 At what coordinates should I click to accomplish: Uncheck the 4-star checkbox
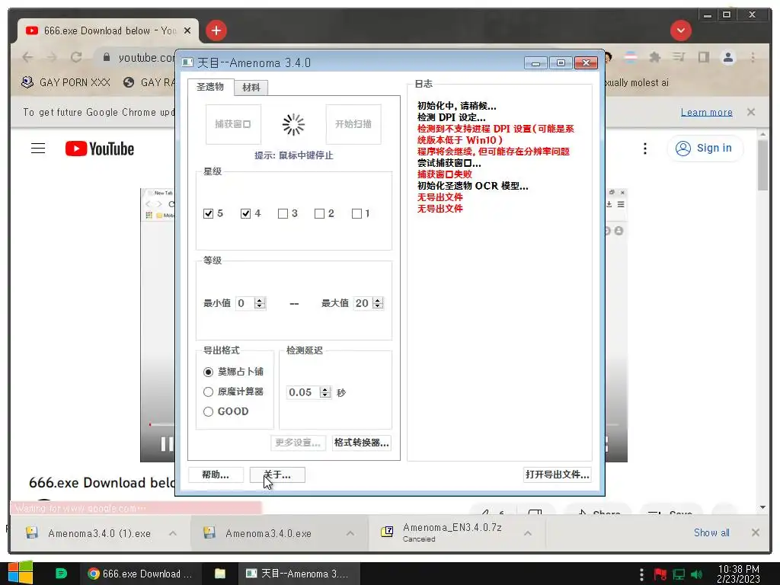click(x=245, y=213)
